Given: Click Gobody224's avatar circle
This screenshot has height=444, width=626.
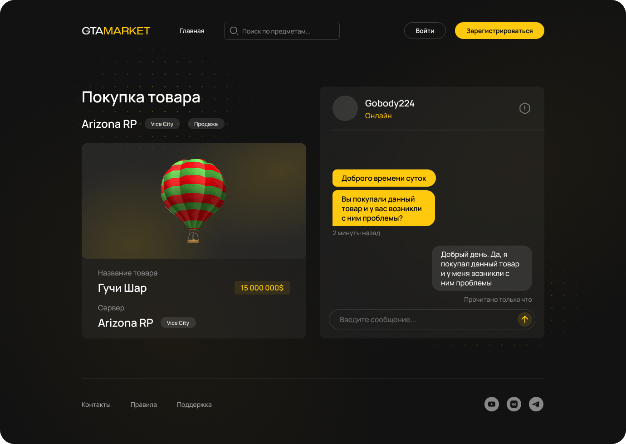Looking at the screenshot, I should (x=345, y=108).
